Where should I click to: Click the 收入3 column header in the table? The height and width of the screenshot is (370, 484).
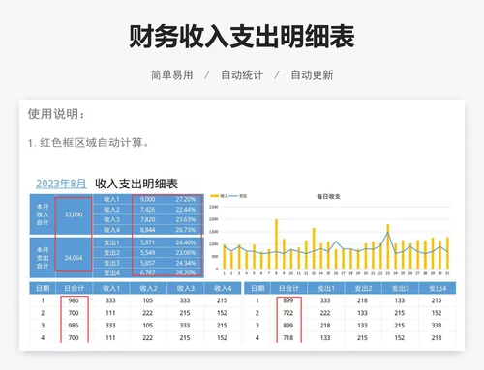pos(186,288)
